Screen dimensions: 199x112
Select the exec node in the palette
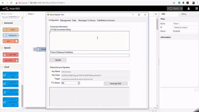tap(11, 41)
